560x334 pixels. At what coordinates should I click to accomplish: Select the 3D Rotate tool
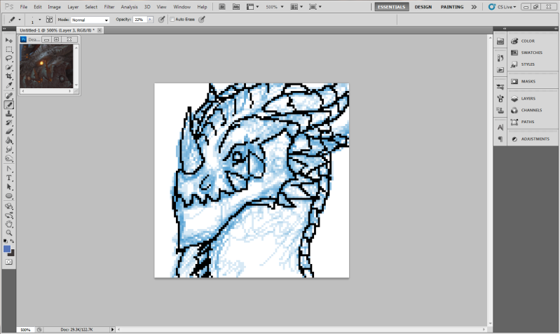pyautogui.click(x=9, y=207)
